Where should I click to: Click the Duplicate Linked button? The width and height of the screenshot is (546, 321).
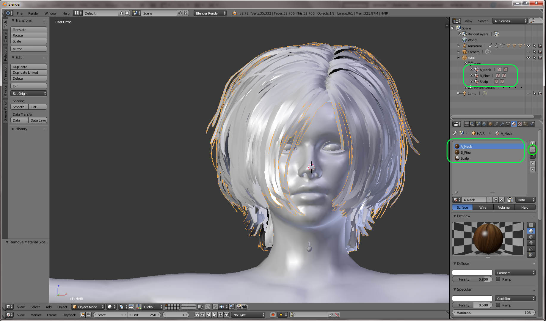(x=29, y=72)
